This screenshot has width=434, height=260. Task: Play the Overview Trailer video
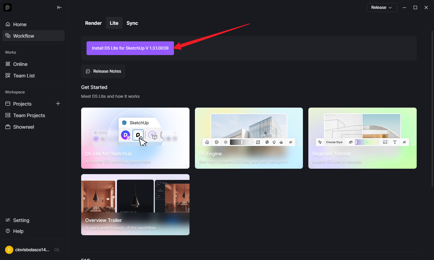coord(135,205)
